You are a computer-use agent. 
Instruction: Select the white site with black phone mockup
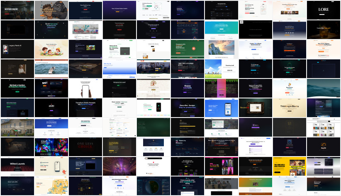(x=153, y=108)
